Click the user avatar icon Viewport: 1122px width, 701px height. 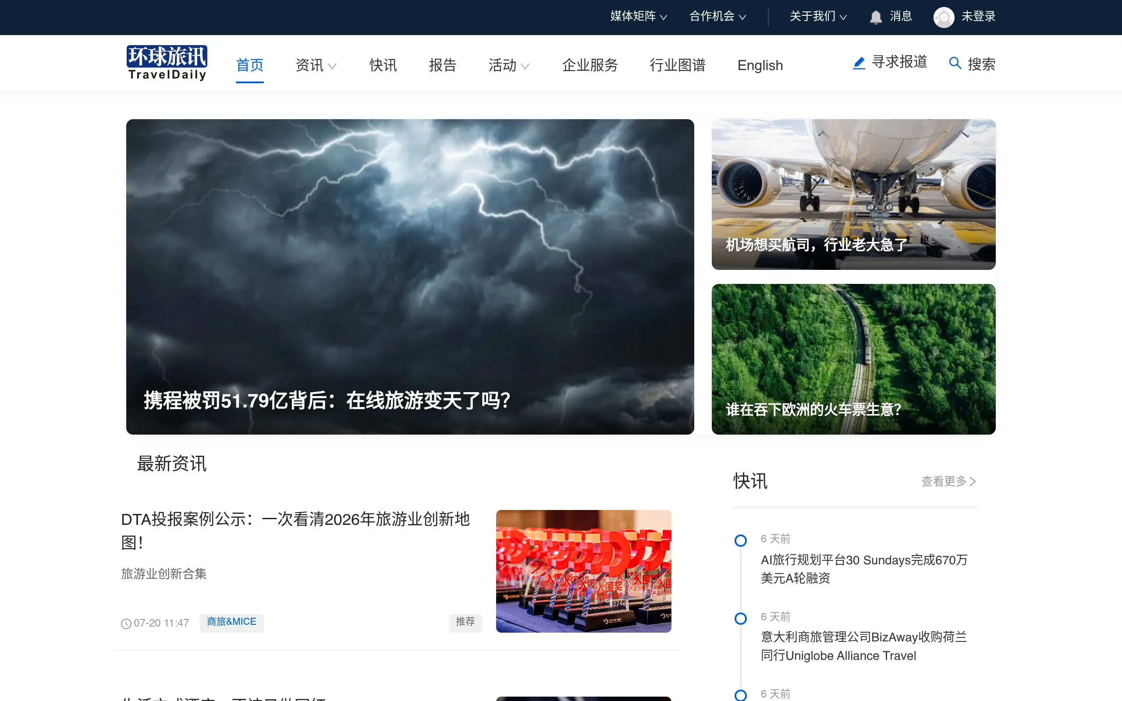tap(944, 17)
